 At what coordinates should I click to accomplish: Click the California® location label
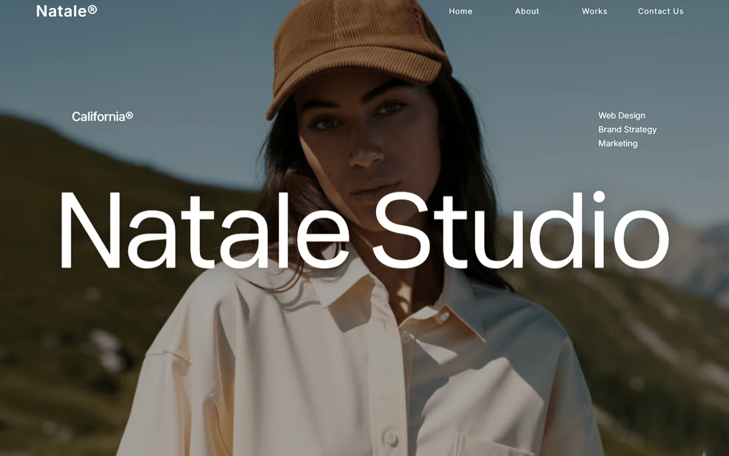[102, 117]
